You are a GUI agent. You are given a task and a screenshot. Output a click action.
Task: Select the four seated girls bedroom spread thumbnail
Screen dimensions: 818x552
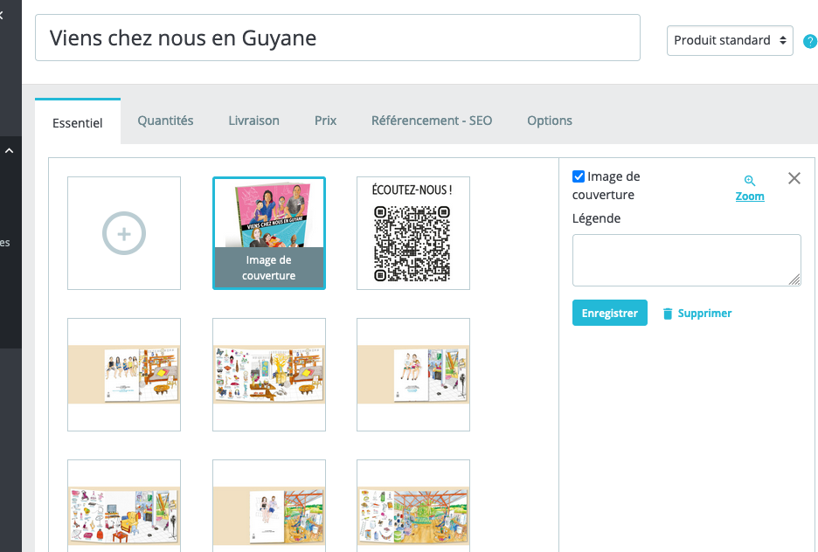tap(124, 375)
